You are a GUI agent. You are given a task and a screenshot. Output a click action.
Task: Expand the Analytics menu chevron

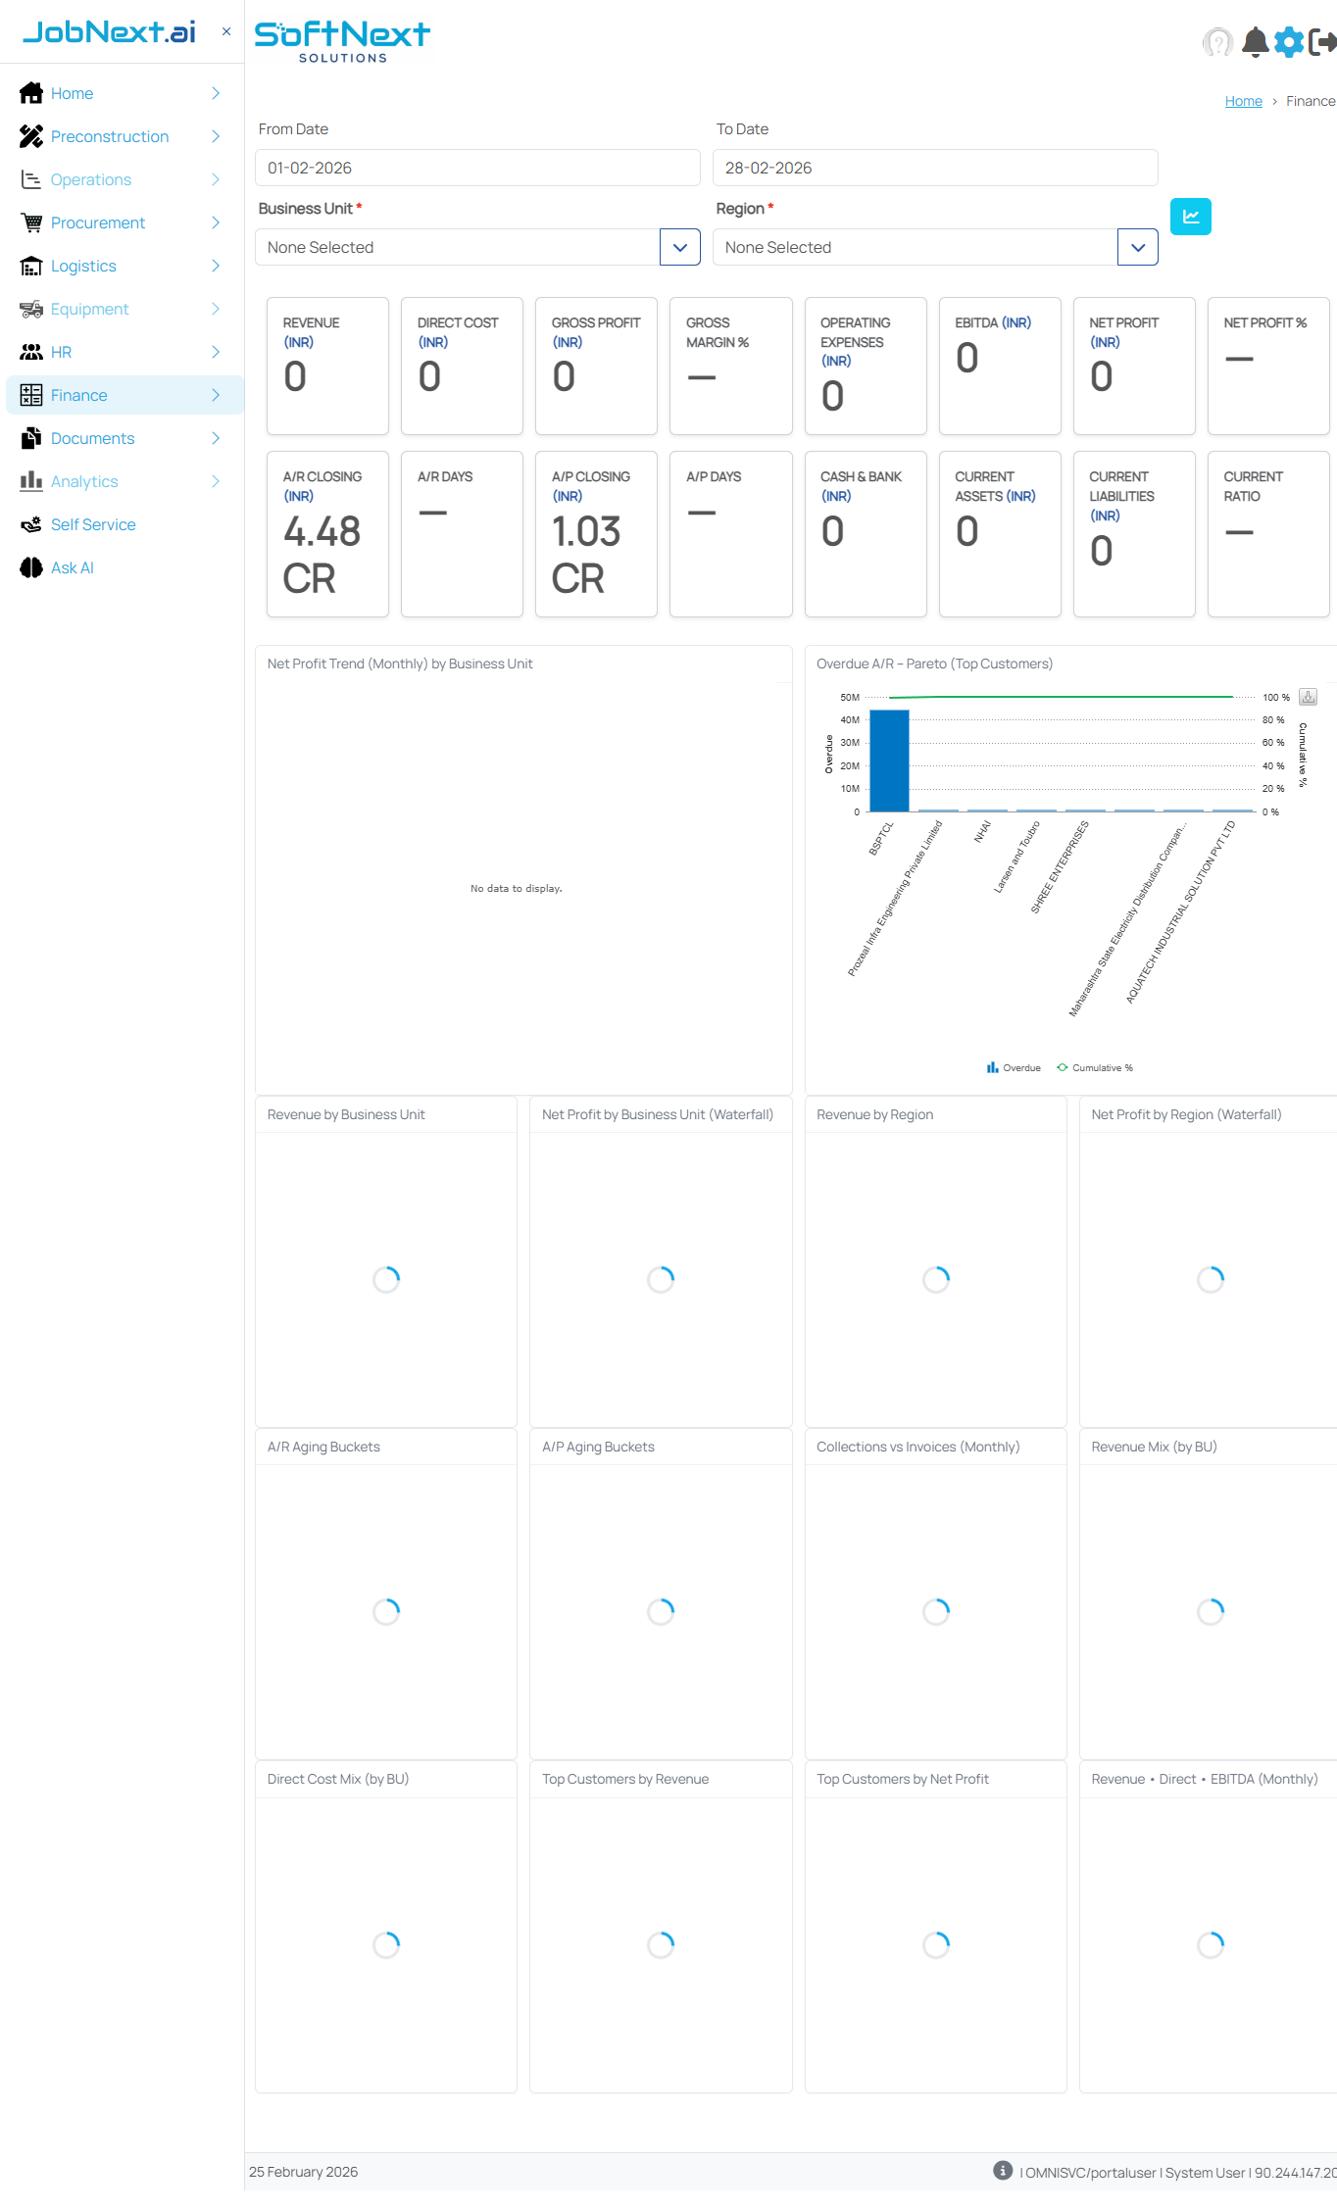click(216, 481)
